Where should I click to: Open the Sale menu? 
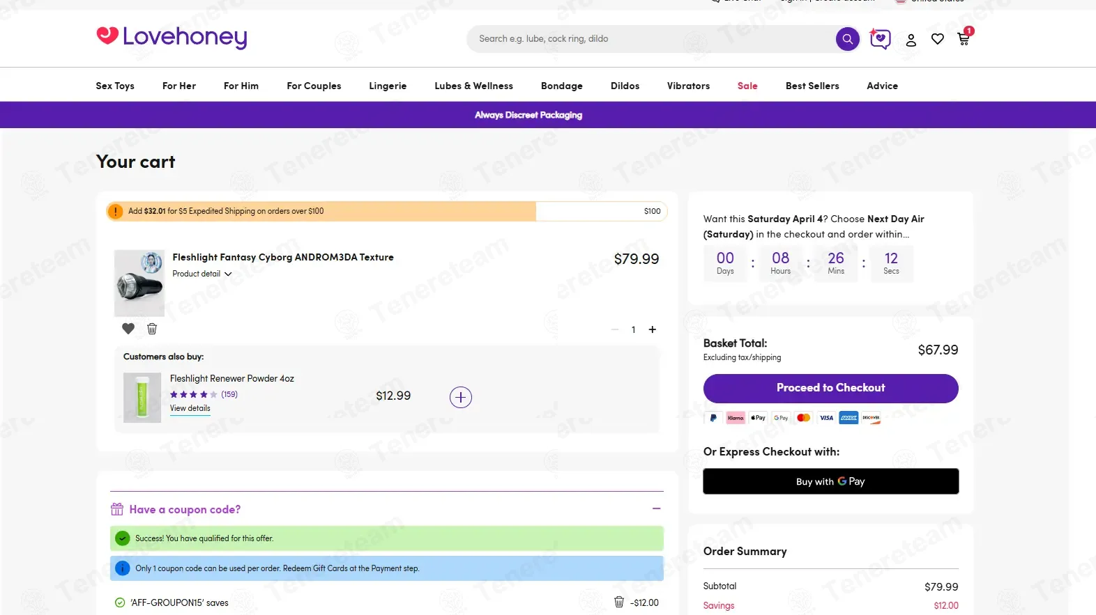(x=747, y=86)
